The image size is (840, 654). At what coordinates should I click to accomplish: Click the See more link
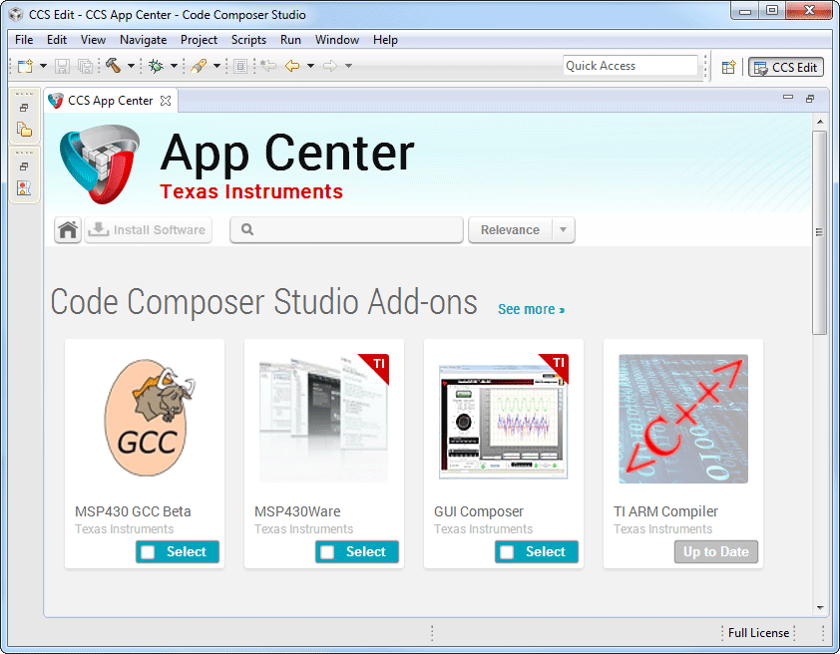tap(531, 309)
